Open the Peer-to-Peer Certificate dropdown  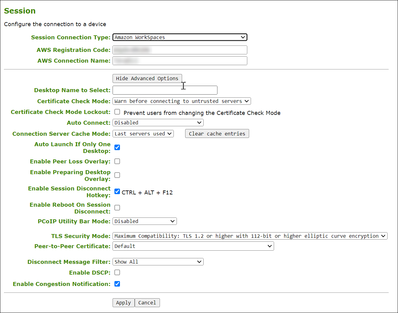[193, 246]
